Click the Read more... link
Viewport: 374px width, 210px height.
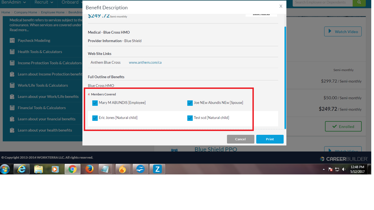coord(19,30)
